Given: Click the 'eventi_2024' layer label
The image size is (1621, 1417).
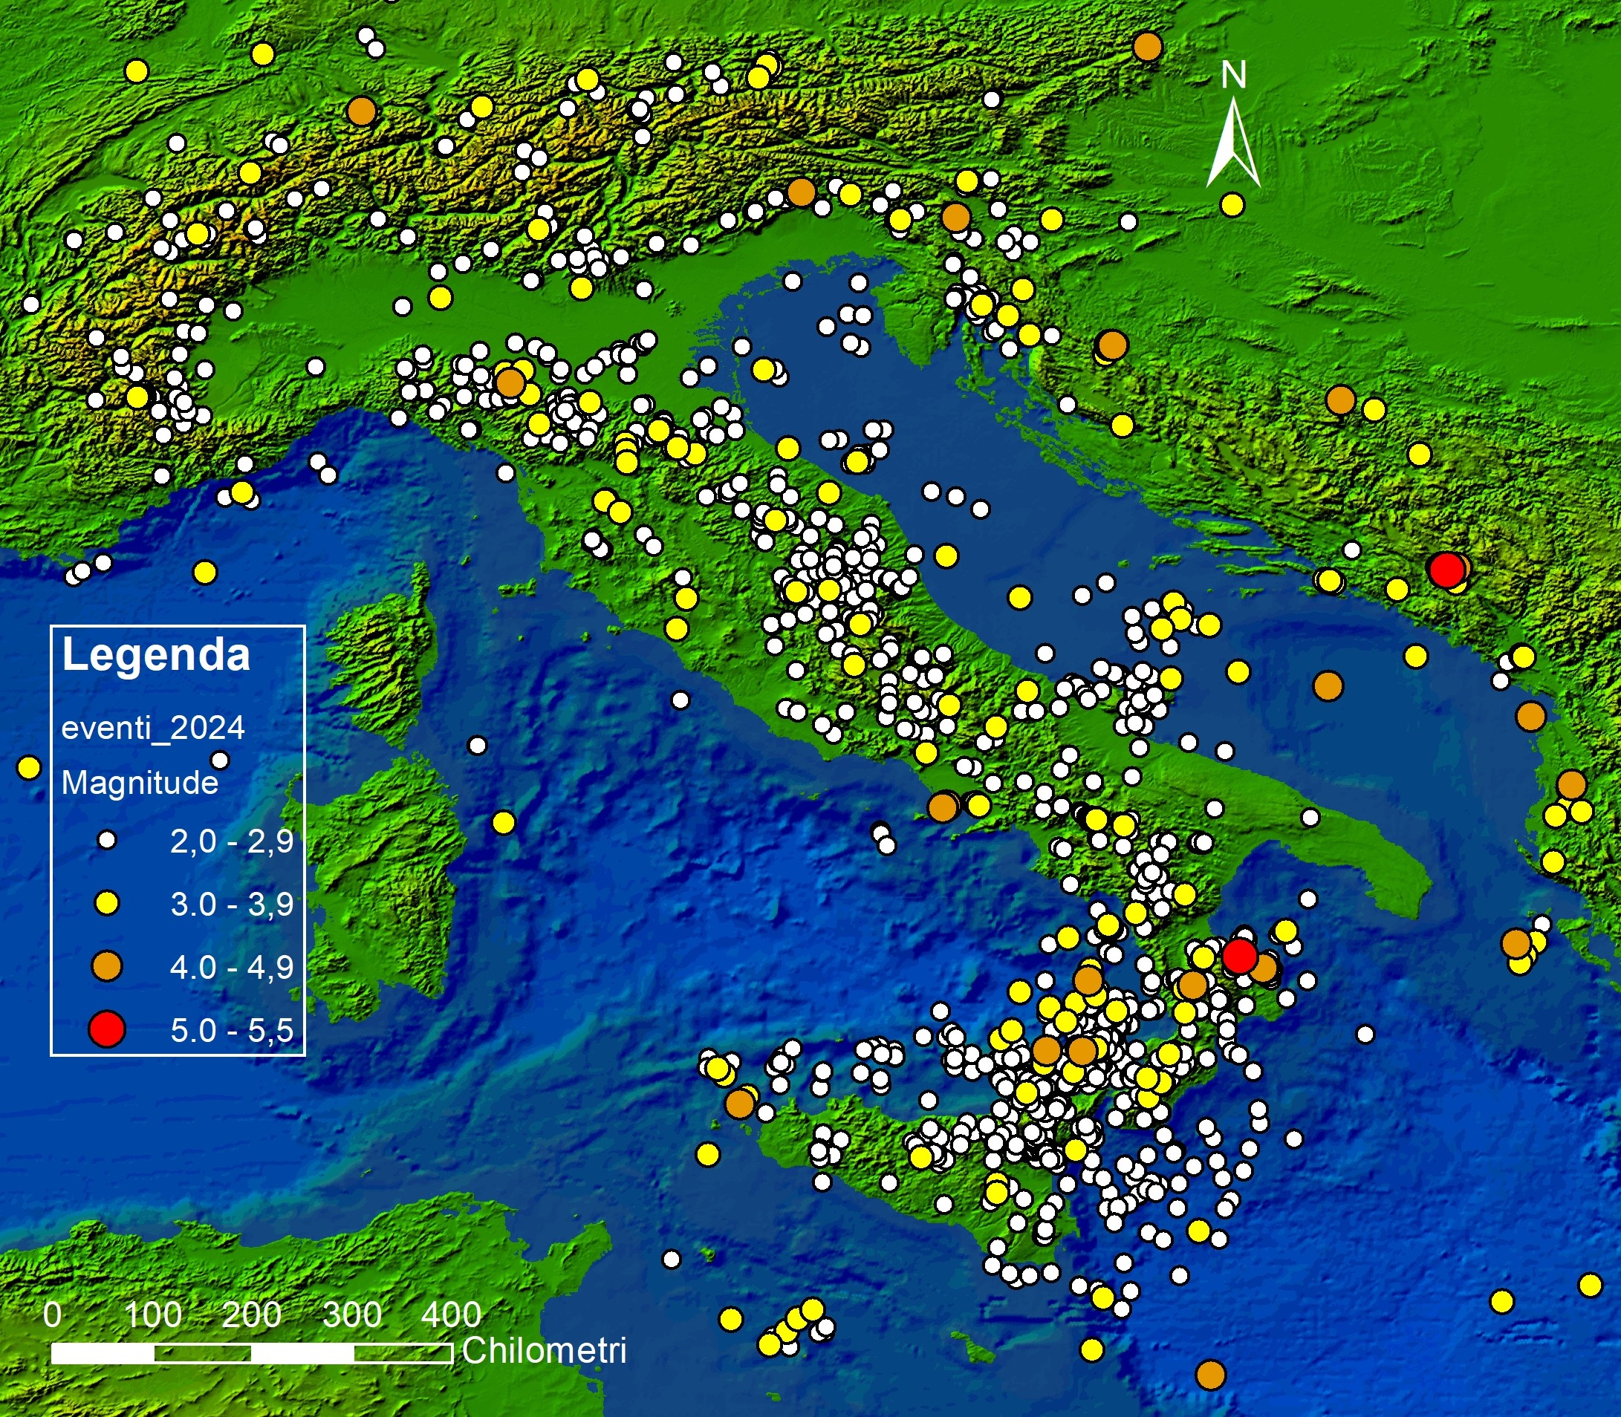Looking at the screenshot, I should [x=154, y=728].
